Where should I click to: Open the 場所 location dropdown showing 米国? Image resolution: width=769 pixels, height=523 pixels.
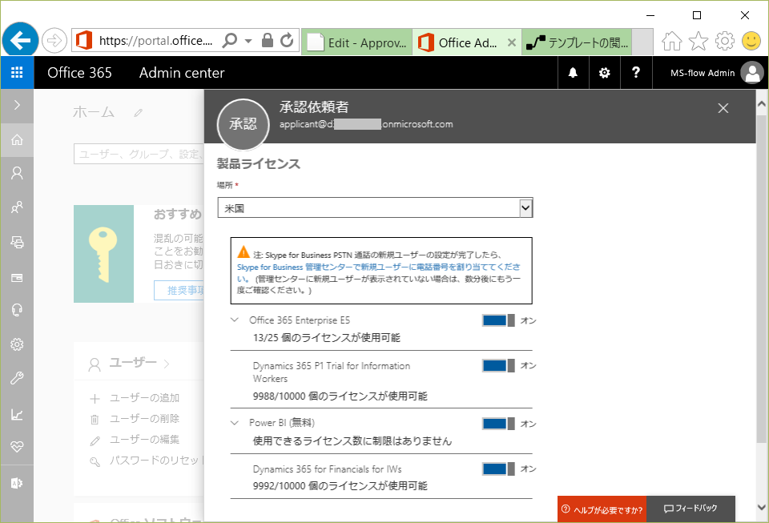375,207
